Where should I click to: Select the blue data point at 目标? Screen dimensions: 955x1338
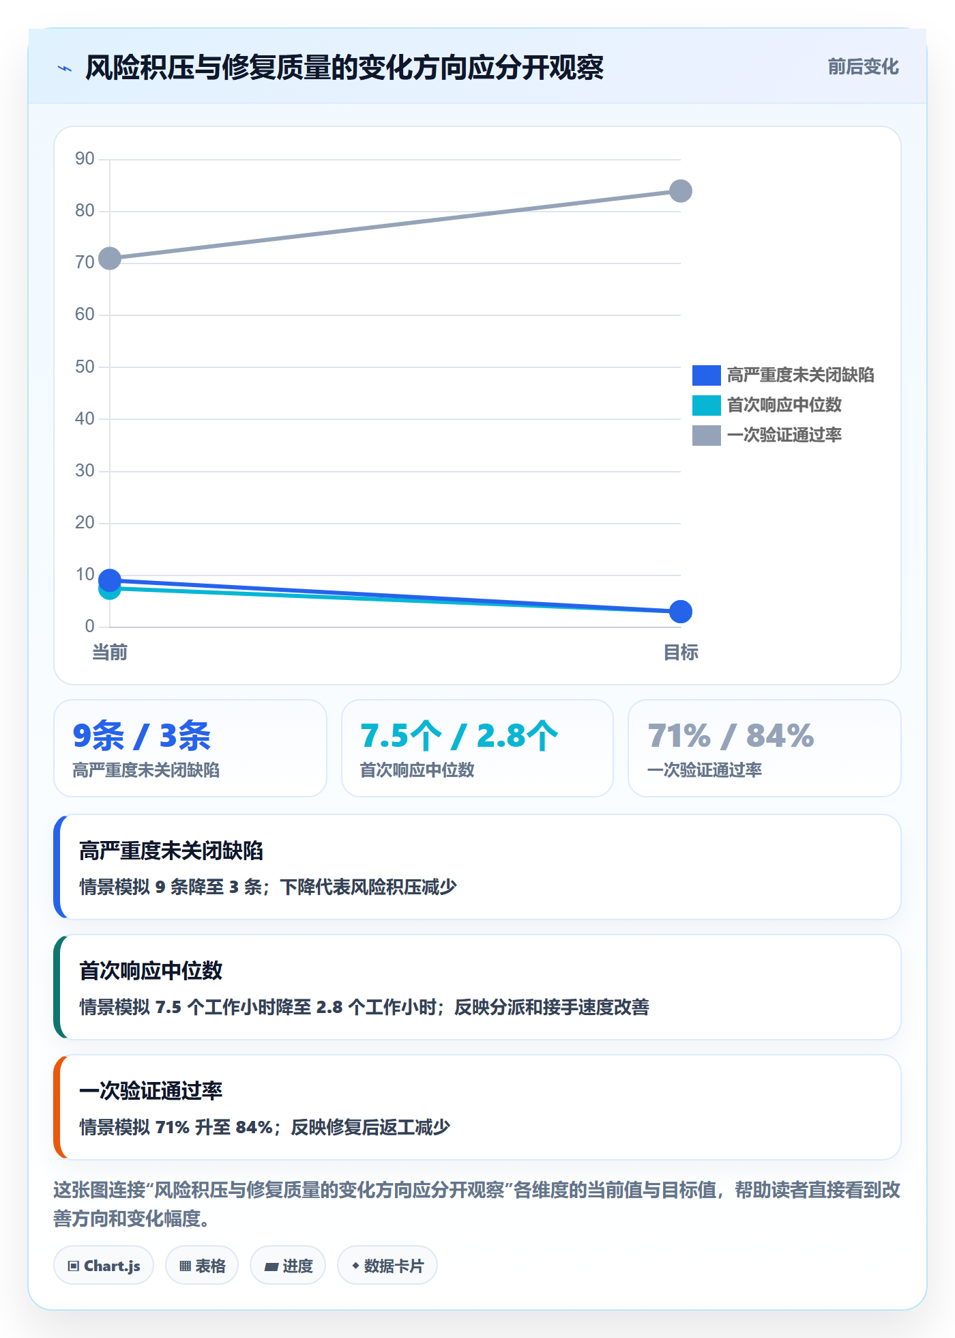[x=680, y=612]
